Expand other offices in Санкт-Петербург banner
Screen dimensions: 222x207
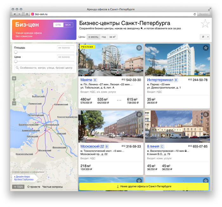144,186
